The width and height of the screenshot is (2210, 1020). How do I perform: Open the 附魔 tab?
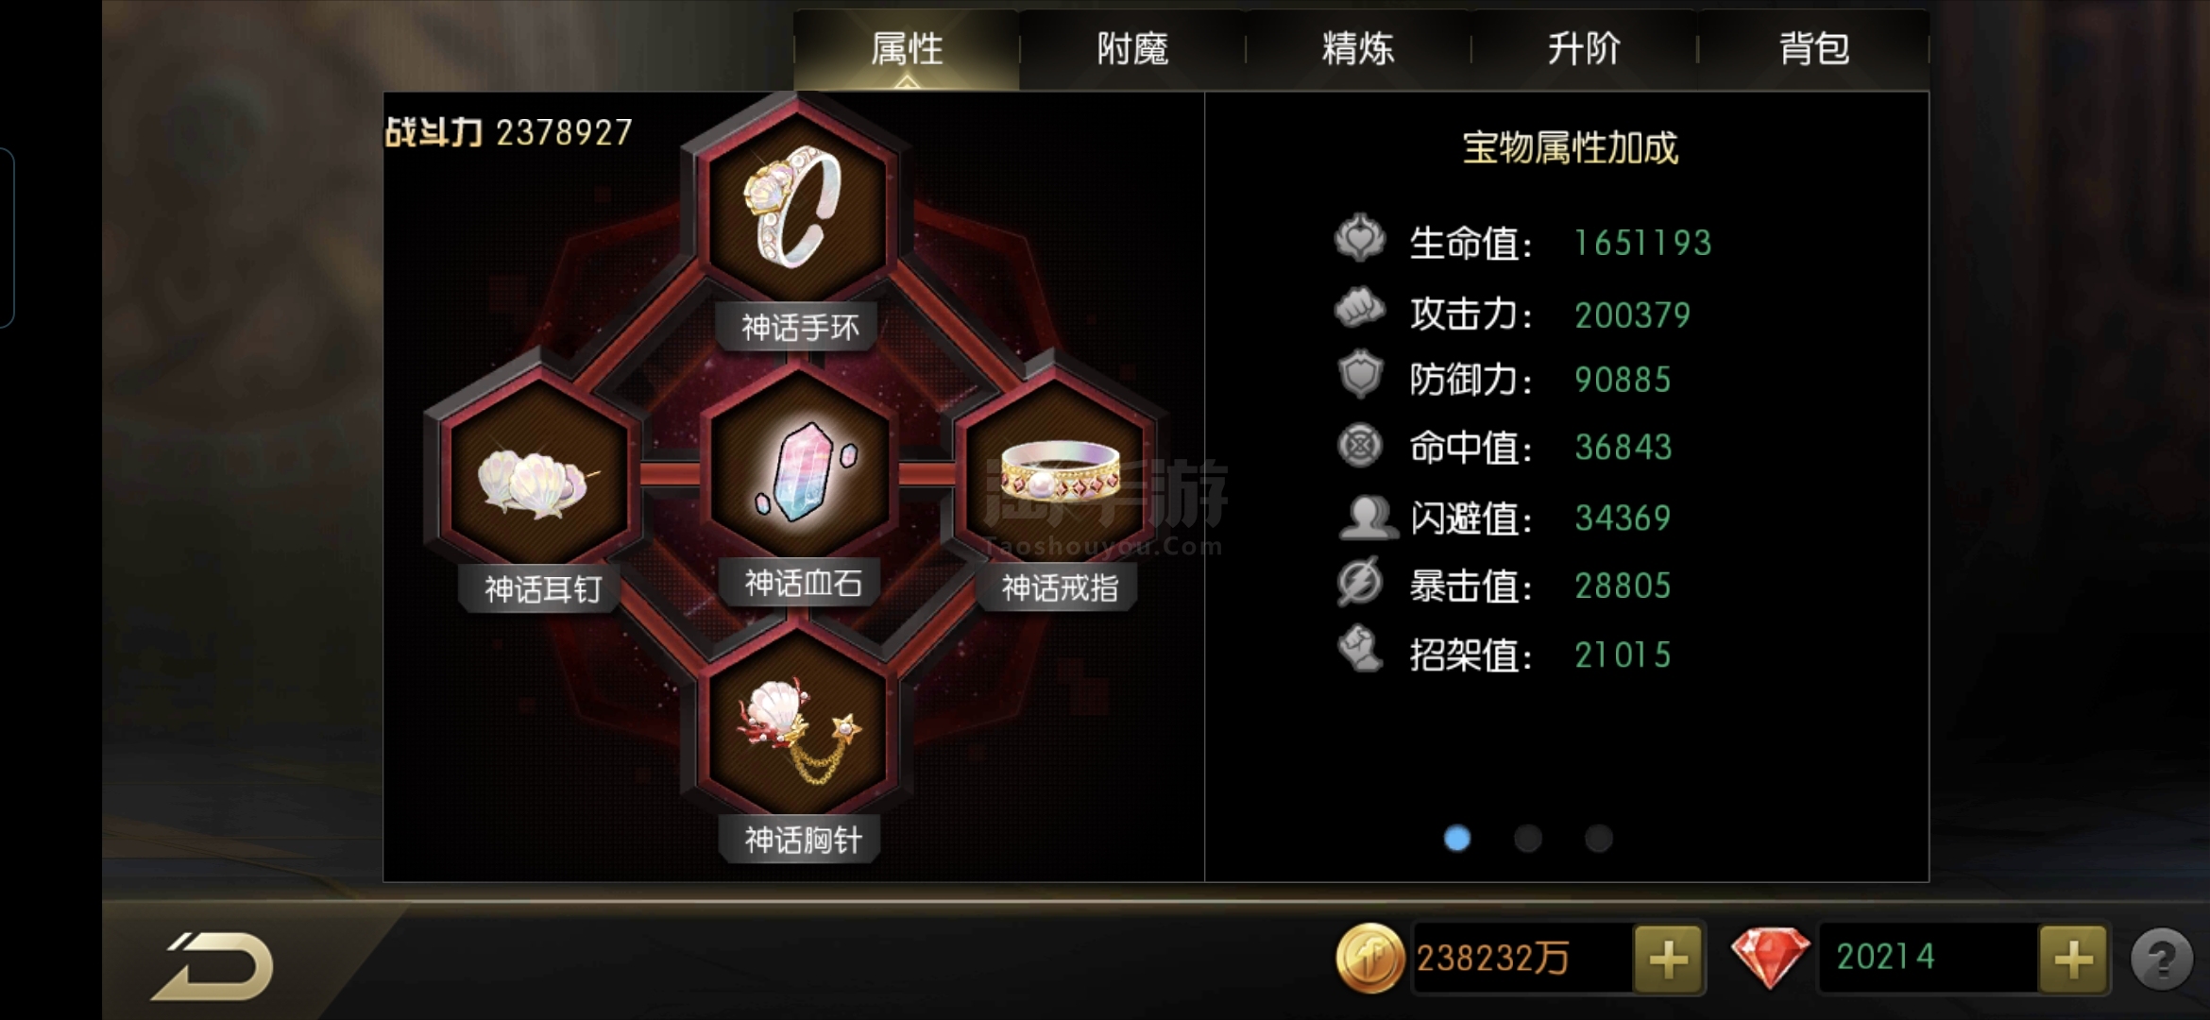point(1132,49)
